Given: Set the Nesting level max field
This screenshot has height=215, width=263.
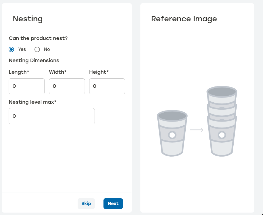Looking at the screenshot, I should (52, 116).
